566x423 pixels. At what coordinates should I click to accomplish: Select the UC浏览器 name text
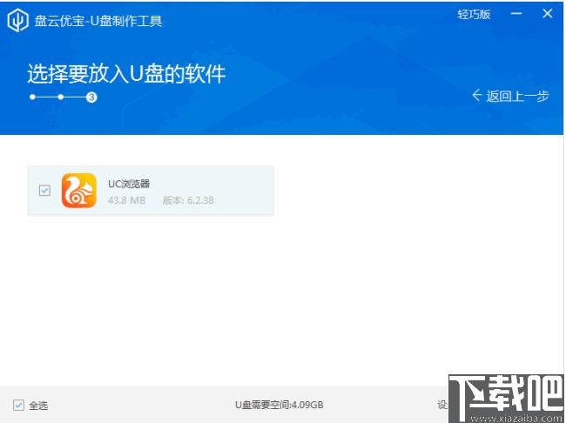click(129, 184)
